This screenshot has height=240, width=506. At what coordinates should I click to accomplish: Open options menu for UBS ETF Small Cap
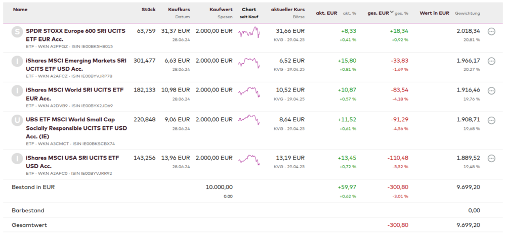click(491, 120)
